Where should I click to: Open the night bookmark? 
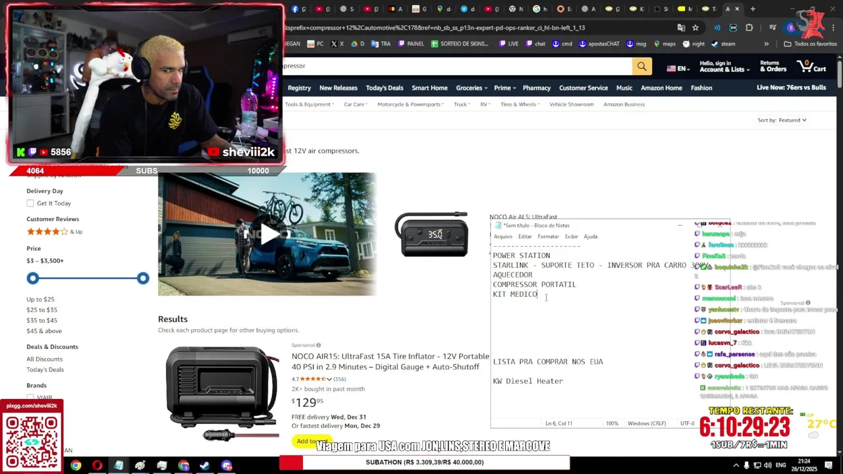(693, 44)
